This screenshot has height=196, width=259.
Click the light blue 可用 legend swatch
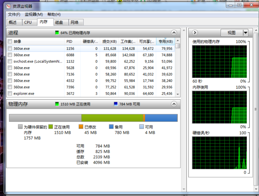pos(142,127)
